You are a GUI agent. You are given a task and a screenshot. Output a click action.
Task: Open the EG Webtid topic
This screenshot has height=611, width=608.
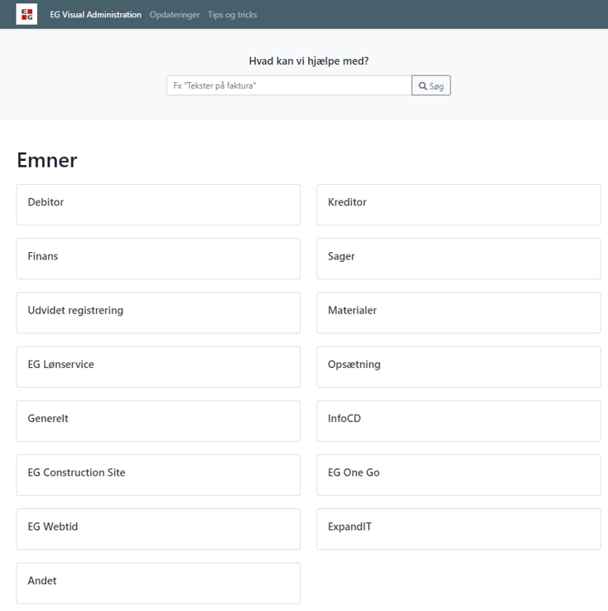click(x=157, y=528)
